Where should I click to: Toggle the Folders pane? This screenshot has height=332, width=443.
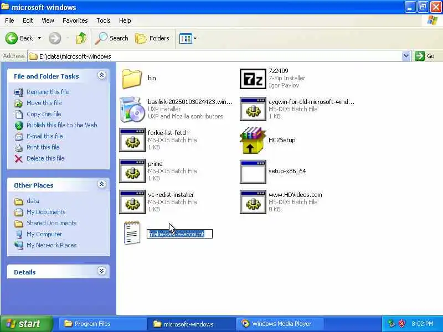point(152,38)
